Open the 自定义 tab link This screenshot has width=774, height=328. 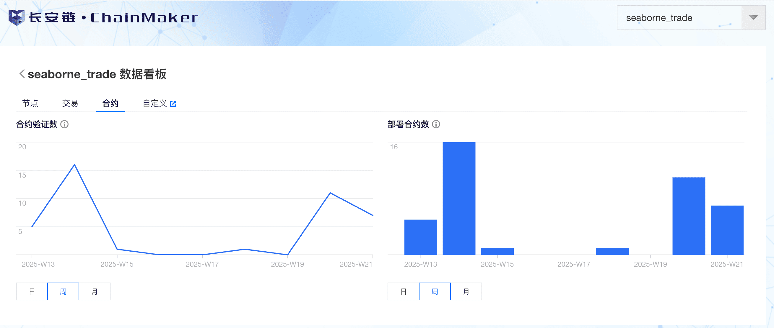coord(155,104)
